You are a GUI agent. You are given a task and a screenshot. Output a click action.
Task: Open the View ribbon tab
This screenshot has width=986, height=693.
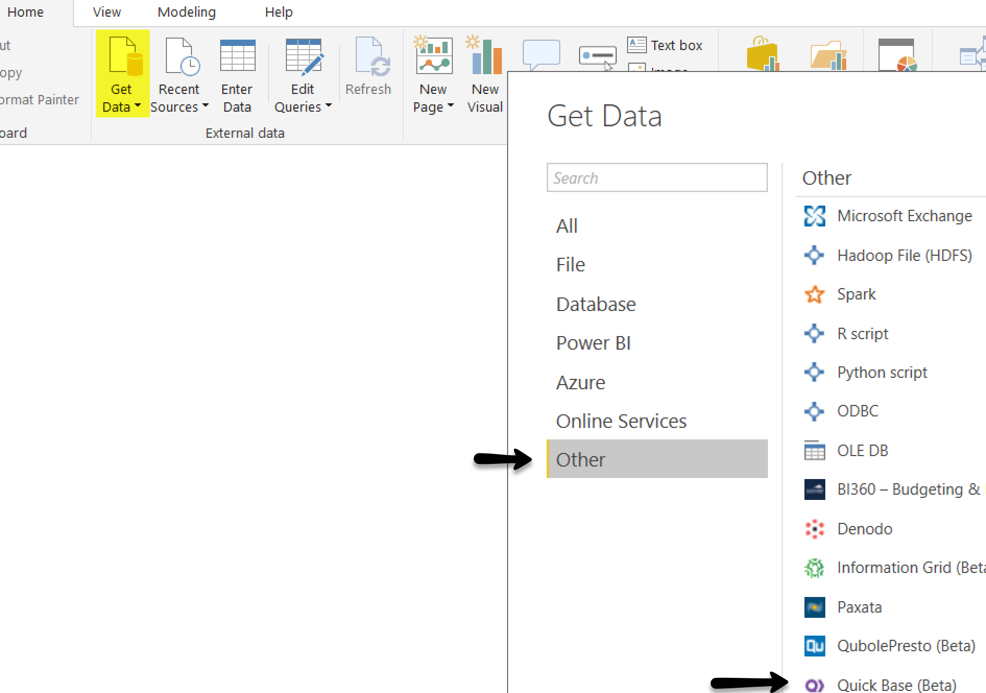(107, 12)
